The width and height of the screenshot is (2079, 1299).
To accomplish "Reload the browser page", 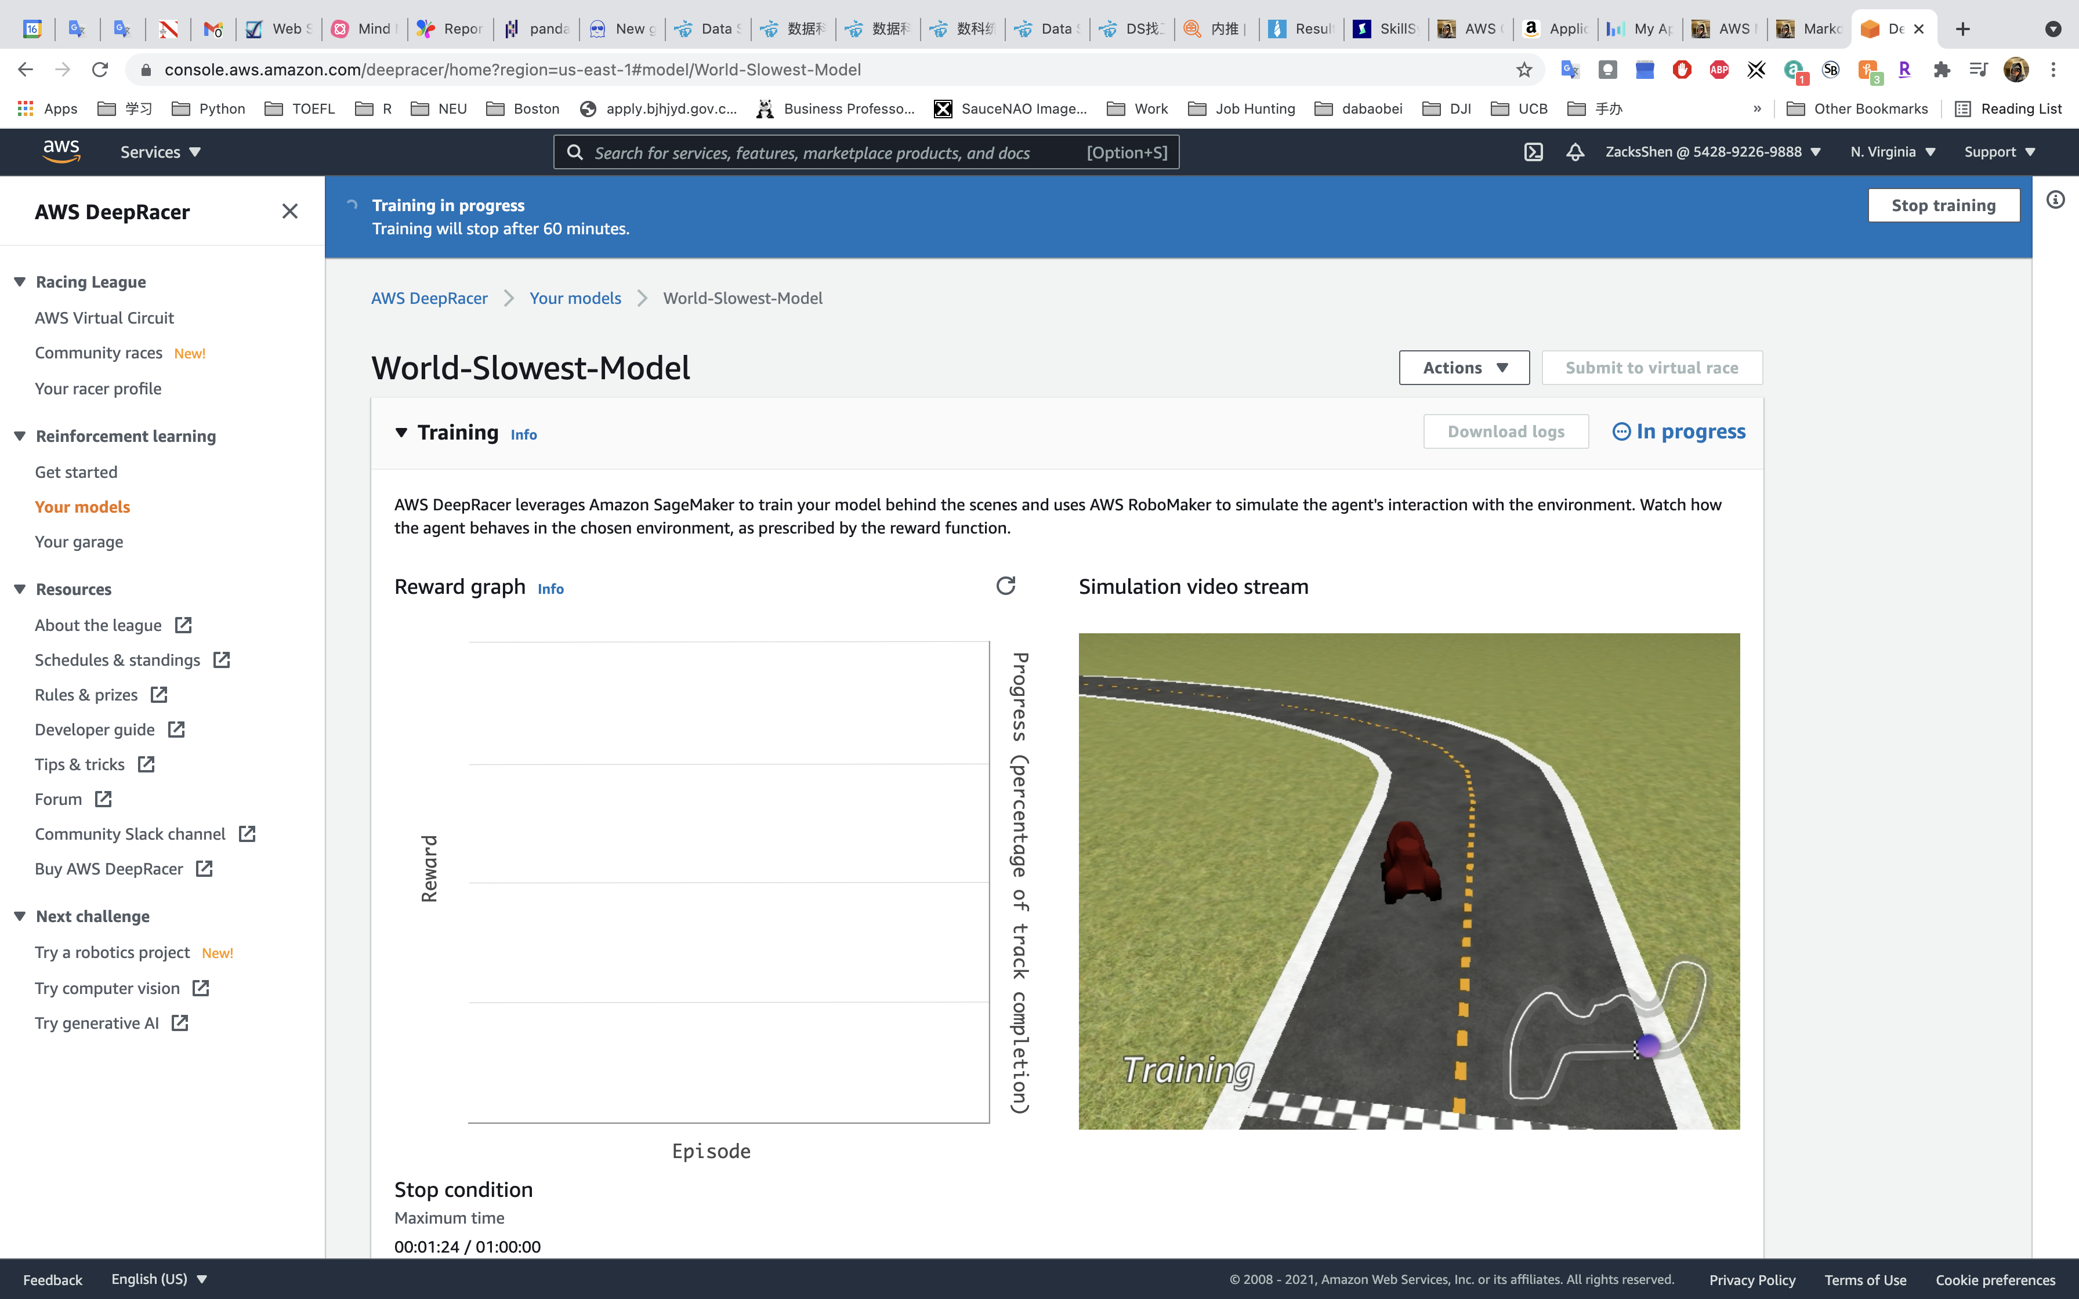I will click(x=100, y=70).
